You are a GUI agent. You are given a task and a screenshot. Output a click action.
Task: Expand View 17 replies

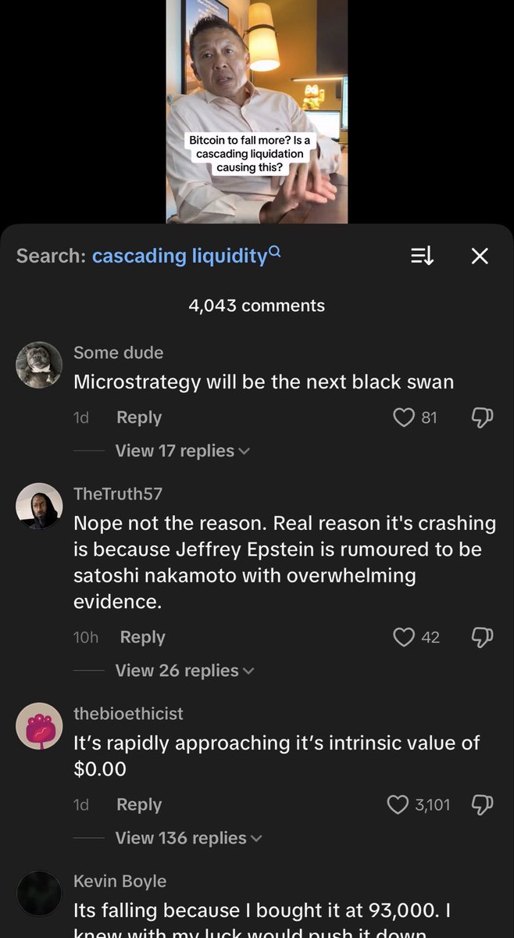[182, 451]
